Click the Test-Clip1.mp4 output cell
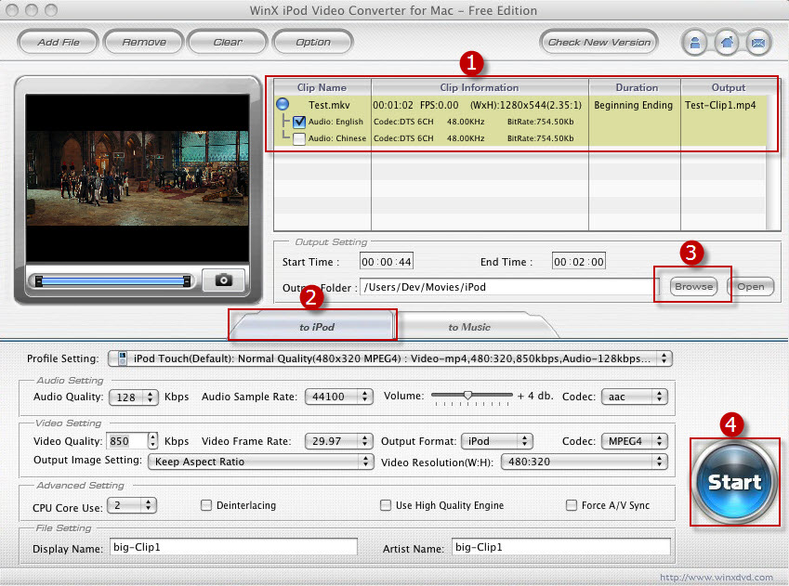The image size is (789, 586). 720,105
